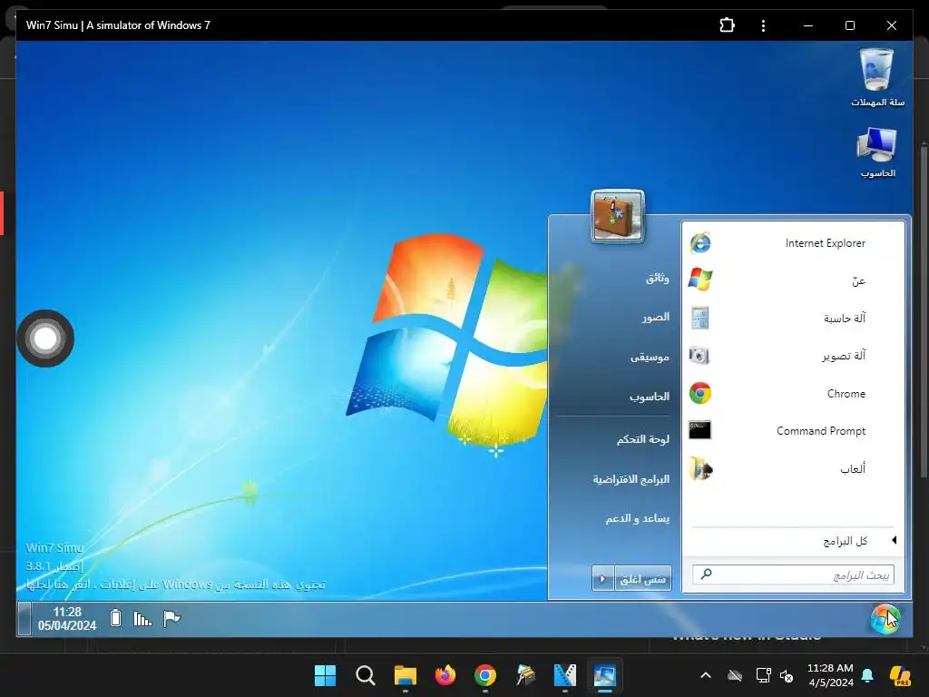The width and height of the screenshot is (929, 697).
Task: Open the الحاسوب computer desktop icon
Action: [877, 152]
